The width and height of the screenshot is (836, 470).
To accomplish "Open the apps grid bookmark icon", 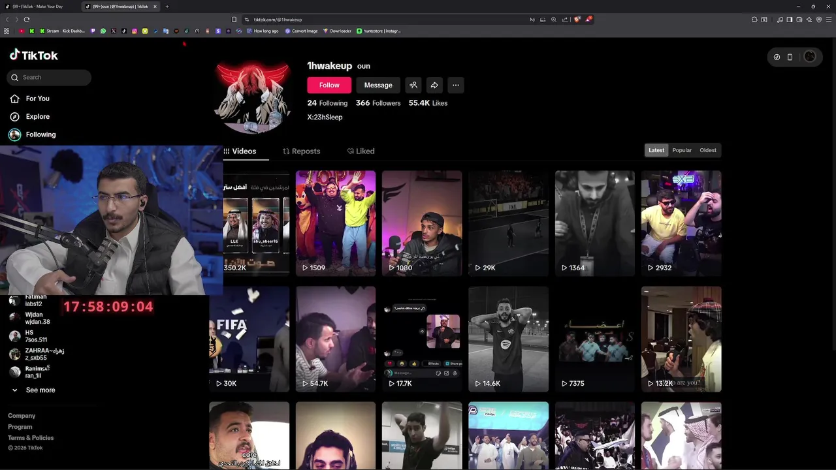I will tap(7, 31).
